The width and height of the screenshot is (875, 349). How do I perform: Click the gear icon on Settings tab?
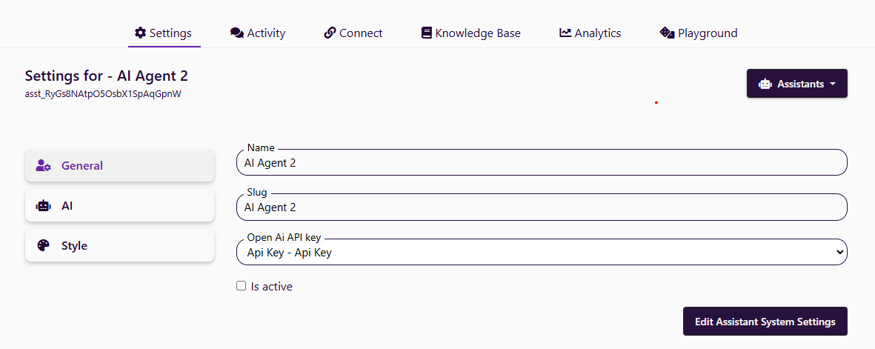pos(140,33)
